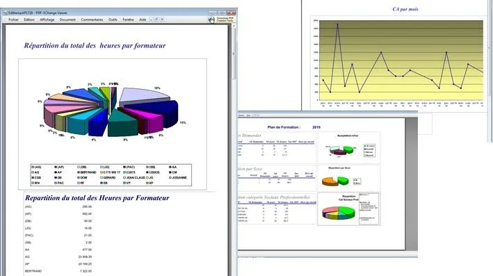Open the Commentaires menu

[92, 19]
